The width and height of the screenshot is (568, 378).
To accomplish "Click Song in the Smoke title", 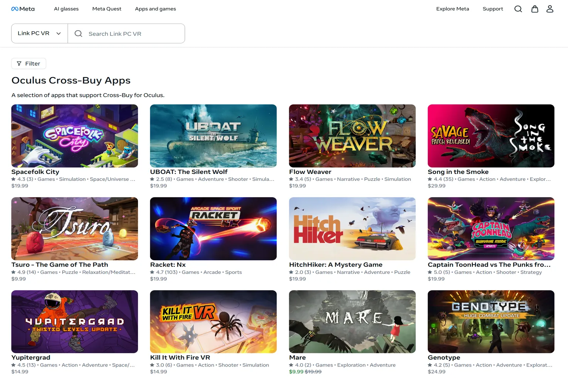I will [458, 172].
